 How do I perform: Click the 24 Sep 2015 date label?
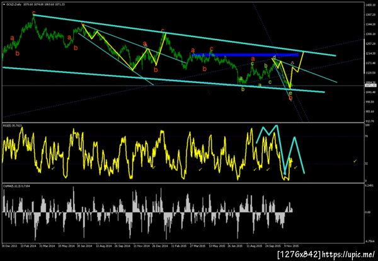click(273, 247)
